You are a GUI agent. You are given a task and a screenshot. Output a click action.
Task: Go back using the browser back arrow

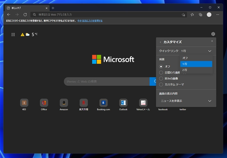click(x=9, y=15)
